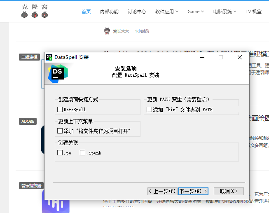Click the 下一步(N) next button
This screenshot has height=213, width=269.
click(x=193, y=191)
